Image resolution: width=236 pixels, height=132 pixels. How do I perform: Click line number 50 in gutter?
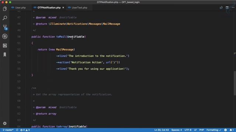point(19,37)
